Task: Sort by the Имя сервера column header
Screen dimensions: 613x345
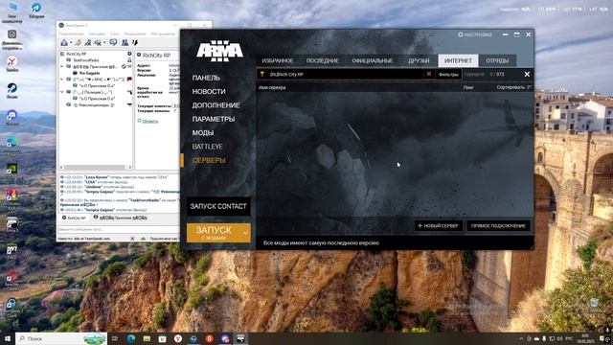Action: (x=272, y=87)
